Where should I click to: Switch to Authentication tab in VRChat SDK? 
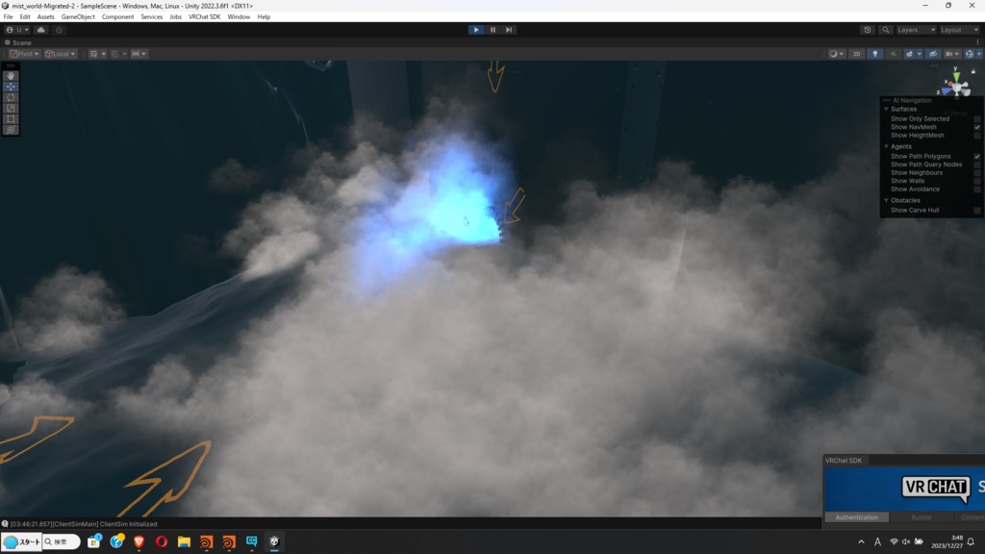tap(856, 516)
